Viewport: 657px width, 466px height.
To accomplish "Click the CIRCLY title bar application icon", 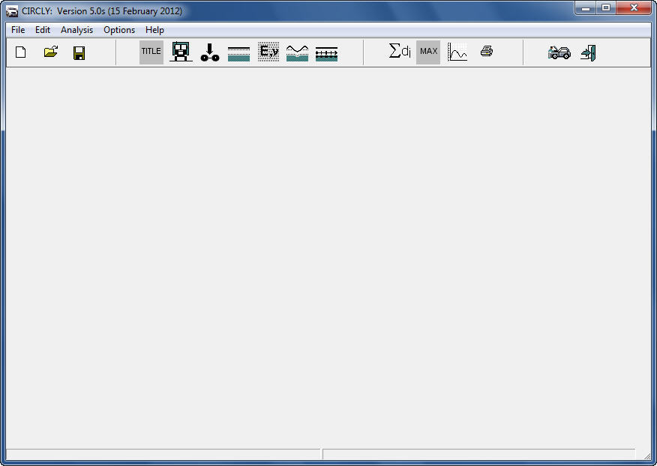I will 12,11.
